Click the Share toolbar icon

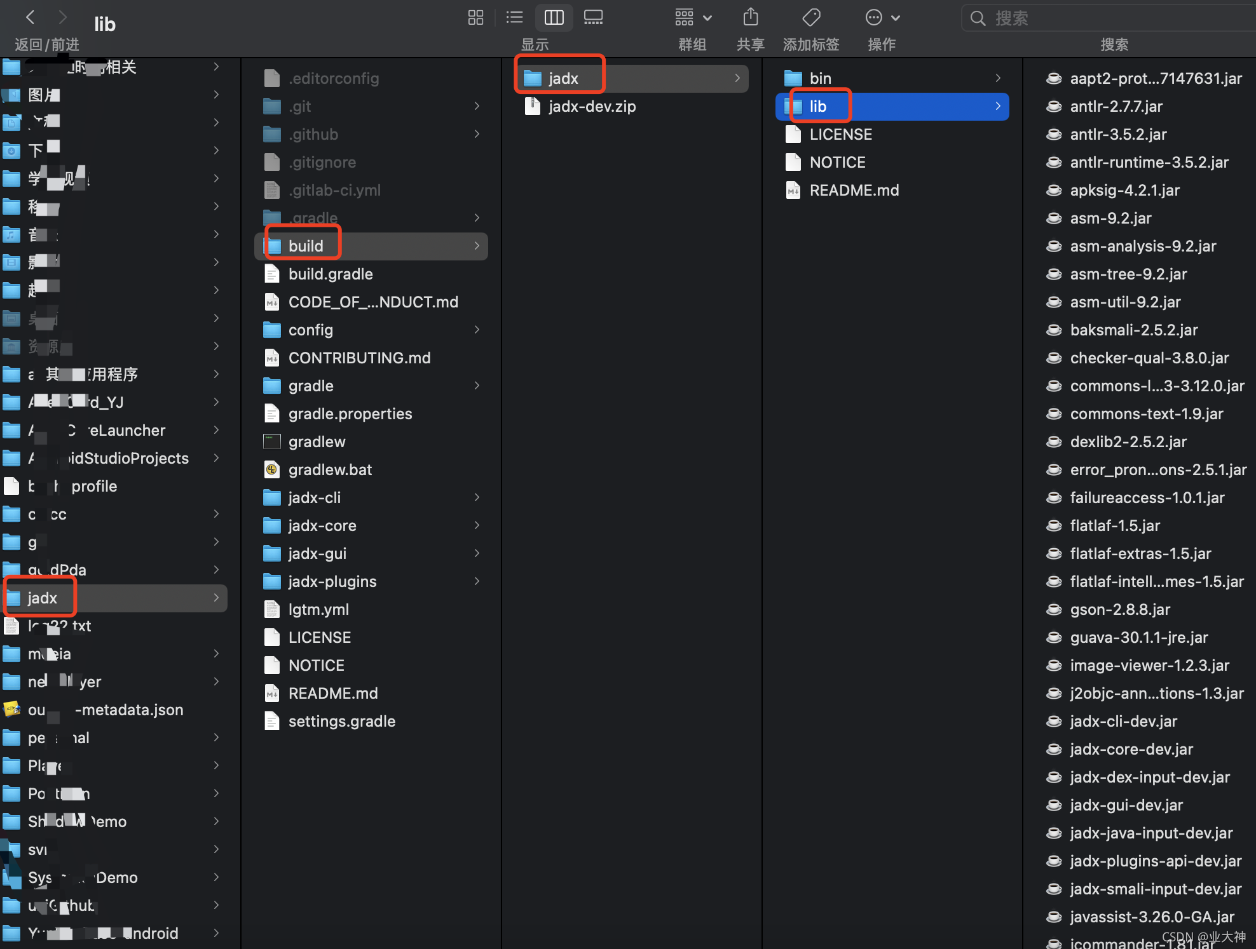(x=751, y=17)
